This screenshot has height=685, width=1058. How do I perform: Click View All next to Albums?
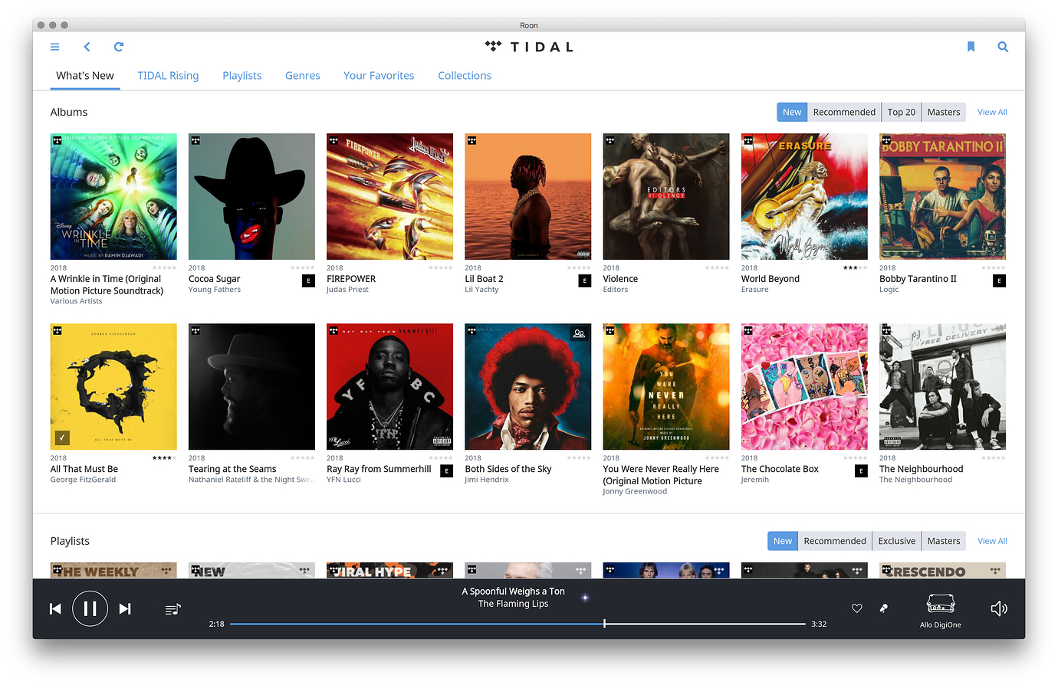click(991, 112)
